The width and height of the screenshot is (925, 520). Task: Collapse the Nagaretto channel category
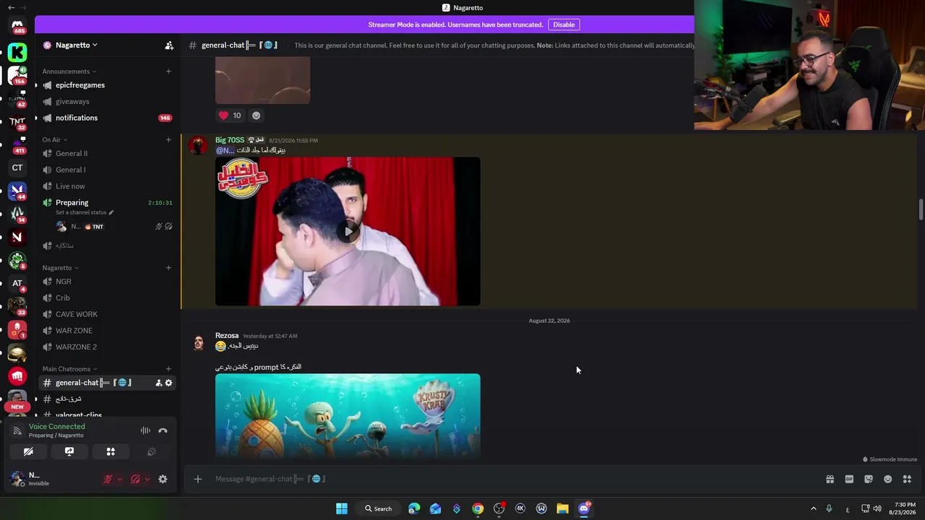pyautogui.click(x=60, y=268)
